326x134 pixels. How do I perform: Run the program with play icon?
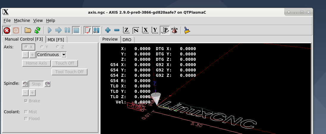[x=49, y=31]
